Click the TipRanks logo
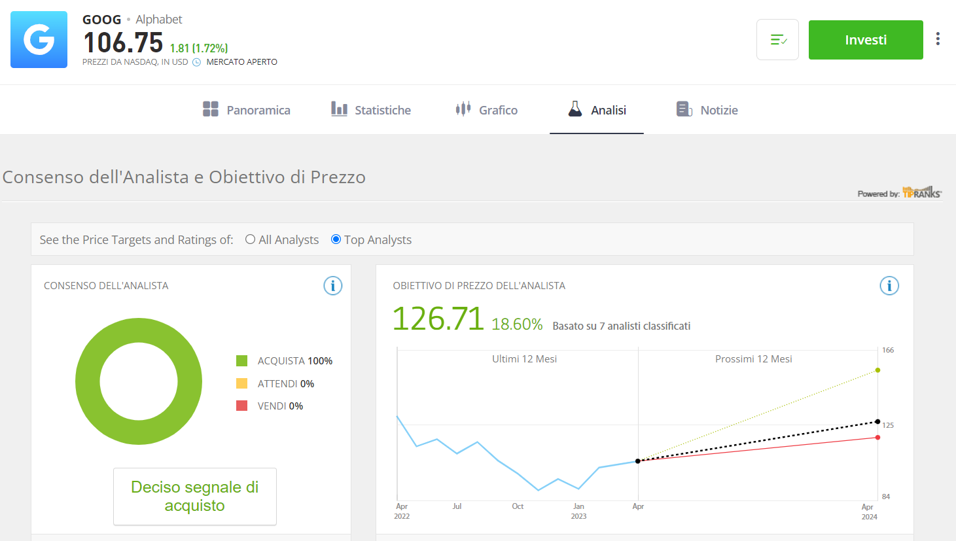Image resolution: width=956 pixels, height=541 pixels. (x=922, y=192)
